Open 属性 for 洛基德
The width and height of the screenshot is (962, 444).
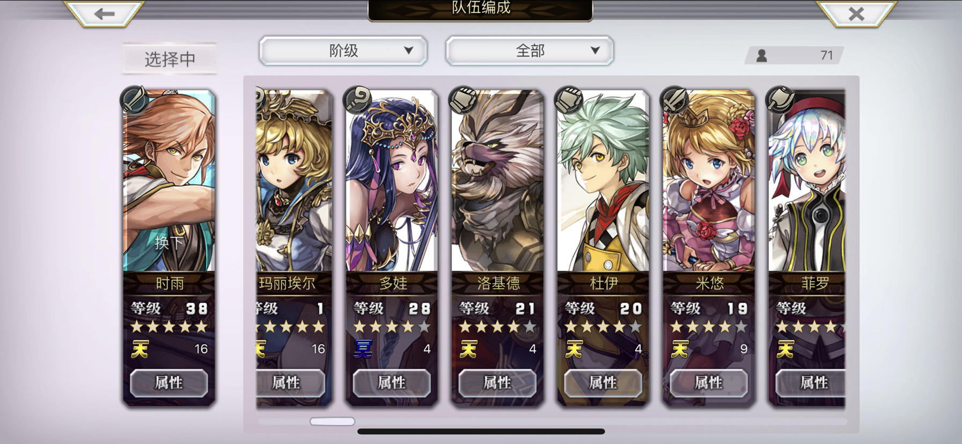point(497,382)
